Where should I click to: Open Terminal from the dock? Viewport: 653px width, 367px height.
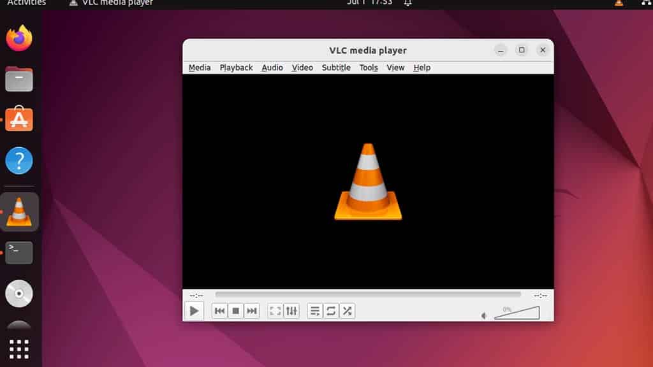(x=19, y=252)
